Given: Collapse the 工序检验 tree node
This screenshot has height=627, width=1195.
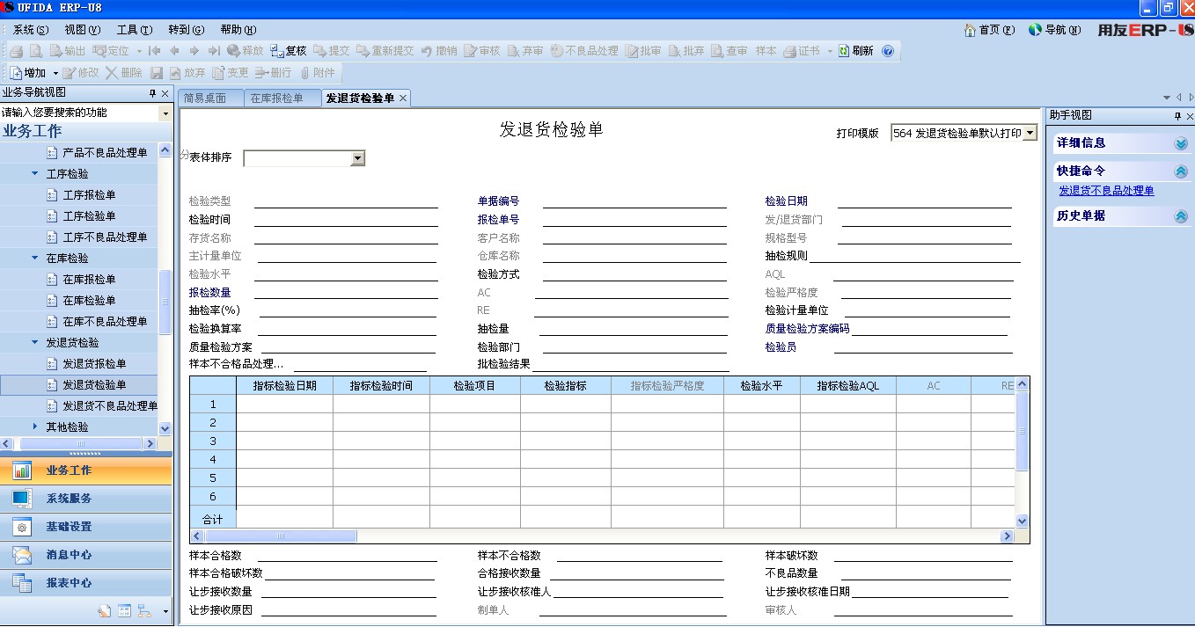Looking at the screenshot, I should click(x=35, y=174).
